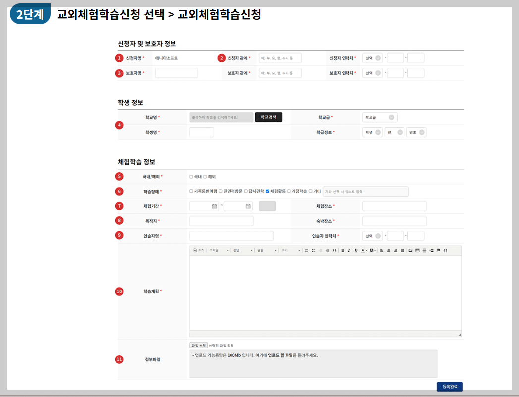Check the 해외 option
519x397 pixels.
click(205, 177)
